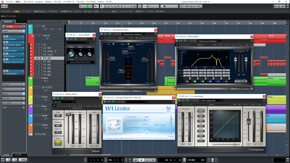This screenshot has height=163, width=290.
Task: Open the ファイル(F) menu
Action: (x=9, y=2)
